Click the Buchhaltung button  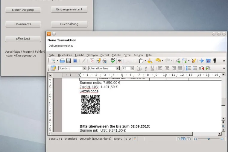point(69,24)
